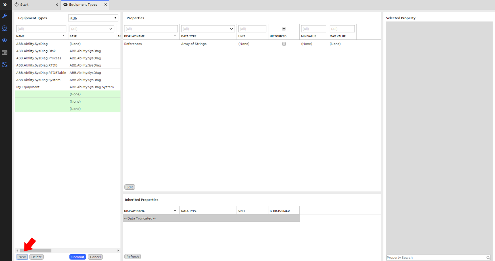
Task: Click the Delete button
Action: point(37,257)
